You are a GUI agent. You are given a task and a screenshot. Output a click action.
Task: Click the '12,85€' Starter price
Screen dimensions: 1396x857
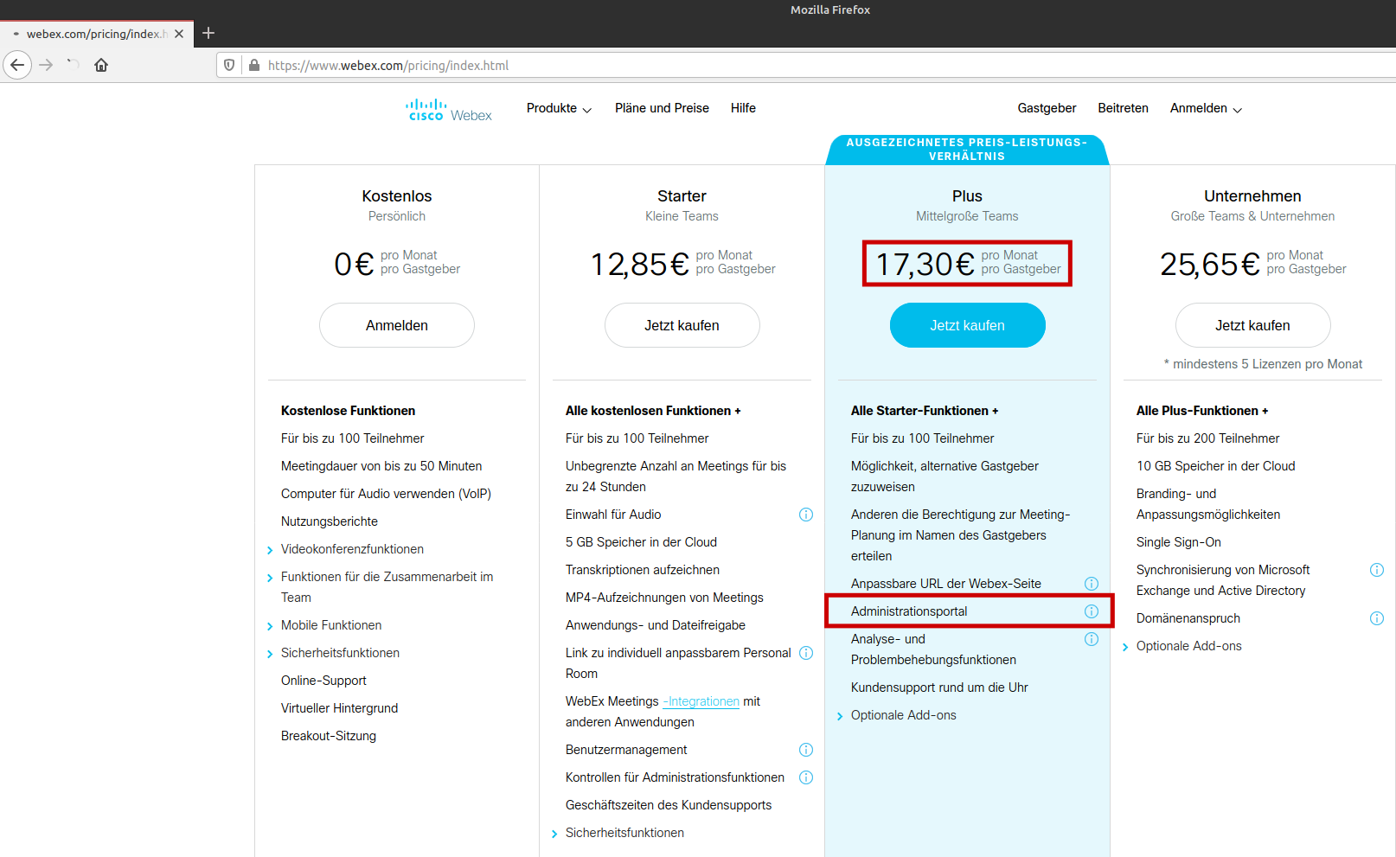(x=640, y=264)
